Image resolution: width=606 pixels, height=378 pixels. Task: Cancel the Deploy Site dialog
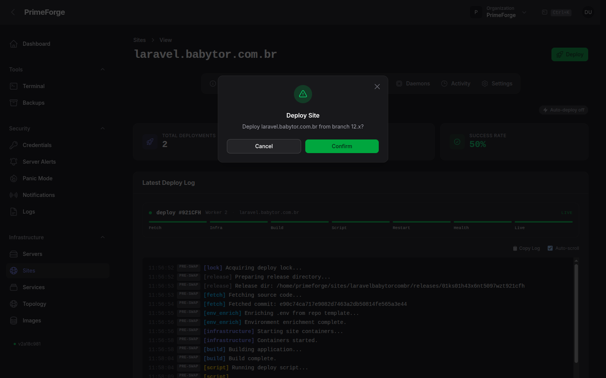(x=264, y=146)
